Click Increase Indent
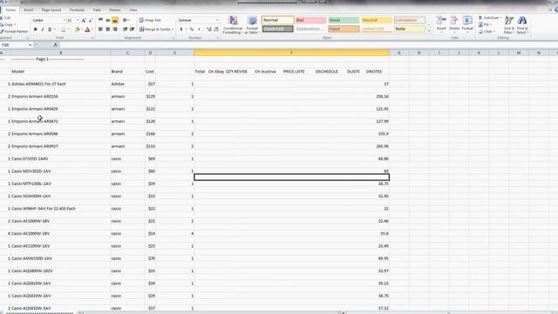This screenshot has width=558, height=314. coord(133,29)
